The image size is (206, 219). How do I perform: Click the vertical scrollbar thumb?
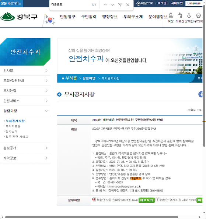(x=204, y=76)
